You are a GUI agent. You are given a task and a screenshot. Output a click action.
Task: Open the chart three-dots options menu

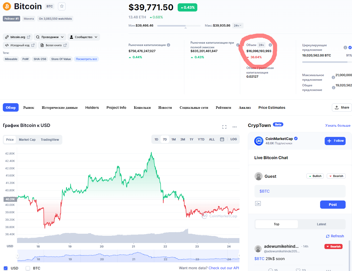[235, 127]
